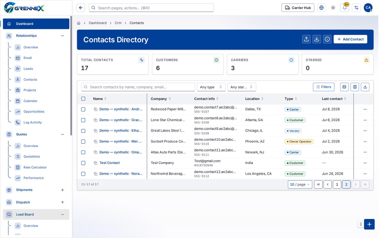Focus the Search contacts input field

[x=138, y=87]
